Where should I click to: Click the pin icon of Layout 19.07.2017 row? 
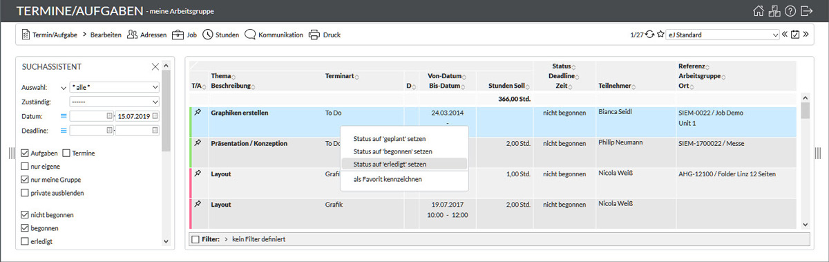tap(198, 204)
